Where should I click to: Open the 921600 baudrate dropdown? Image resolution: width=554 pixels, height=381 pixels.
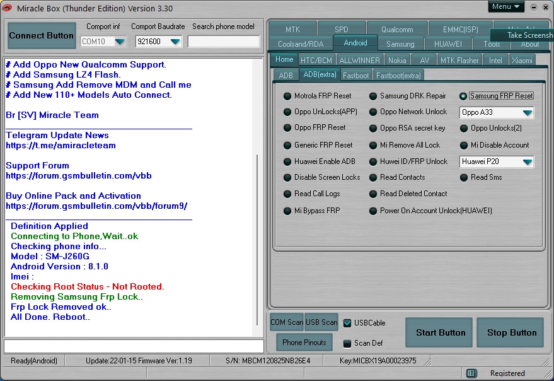click(175, 42)
